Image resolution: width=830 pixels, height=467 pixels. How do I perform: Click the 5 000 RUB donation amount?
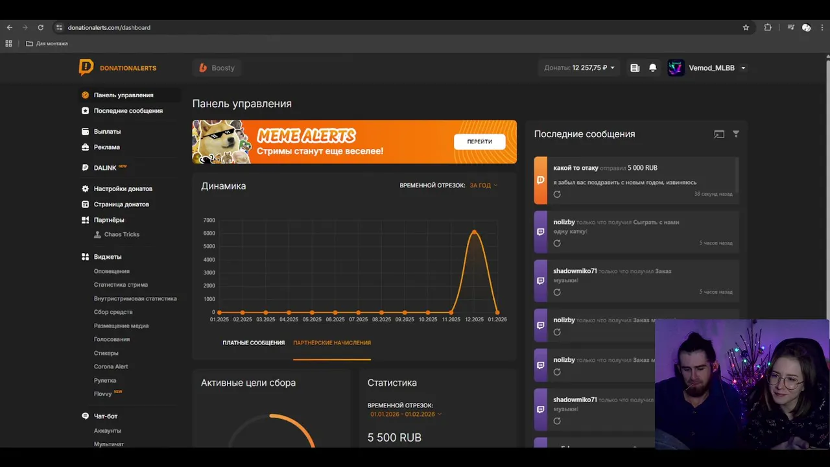coord(642,168)
